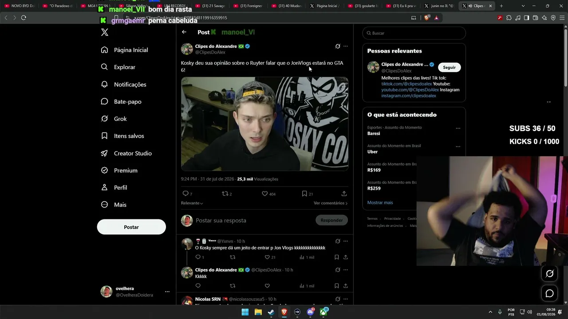Switch to the Página Inicial browser tab
The height and width of the screenshot is (319, 568).
point(324,6)
